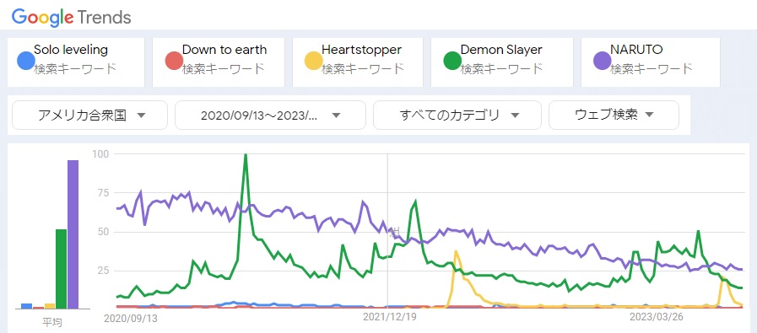Click the 2021/12/19 date label on axis
The image size is (757, 333).
[390, 318]
